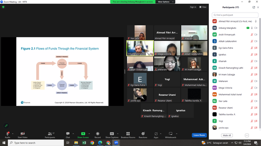Click the Zoom app taskbar icon

116,143
